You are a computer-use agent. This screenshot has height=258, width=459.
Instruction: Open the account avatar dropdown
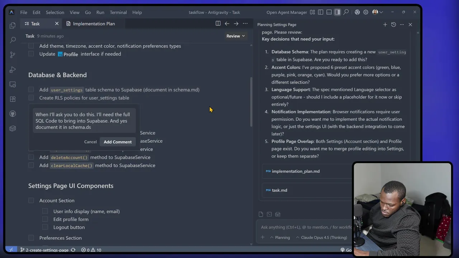pos(378,12)
